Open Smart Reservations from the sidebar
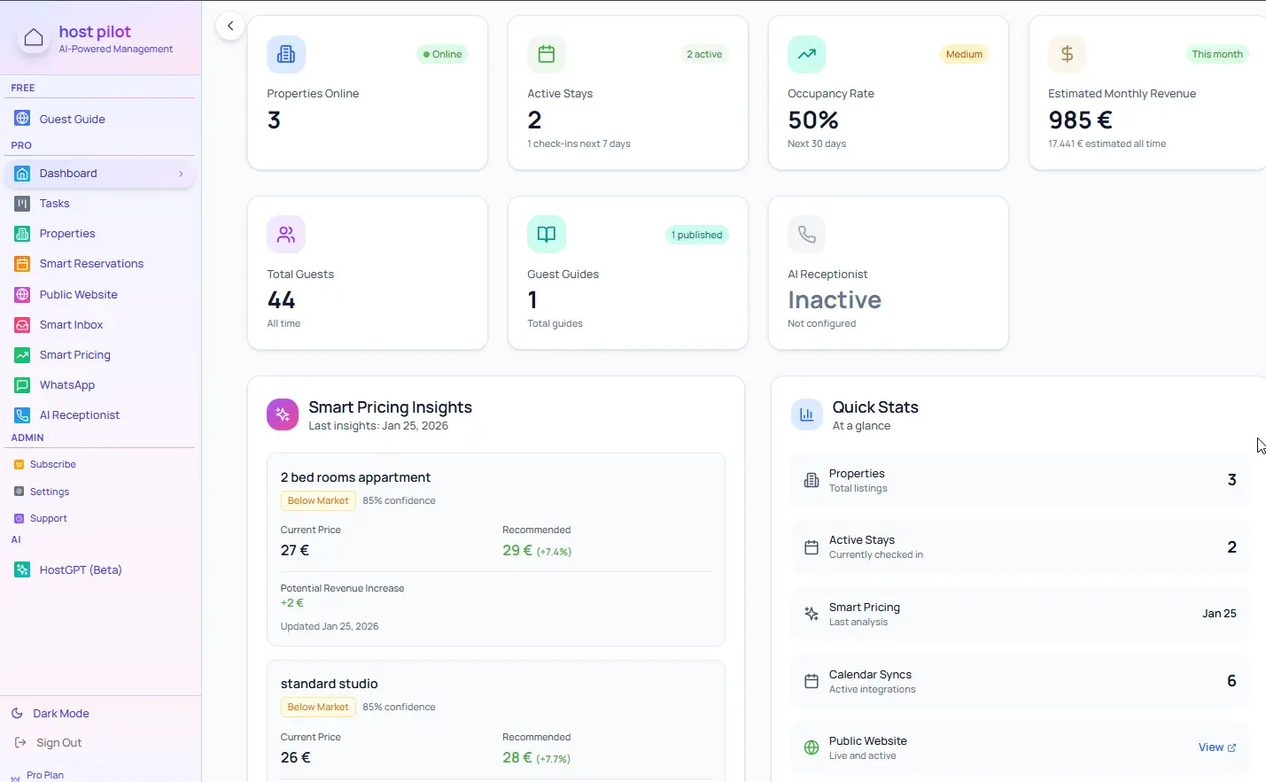Viewport: 1266px width, 782px height. tap(90, 263)
